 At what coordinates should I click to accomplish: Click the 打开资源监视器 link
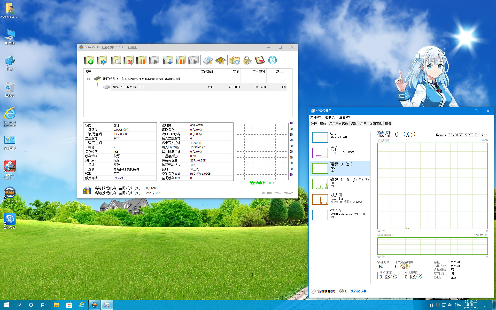pyautogui.click(x=353, y=291)
